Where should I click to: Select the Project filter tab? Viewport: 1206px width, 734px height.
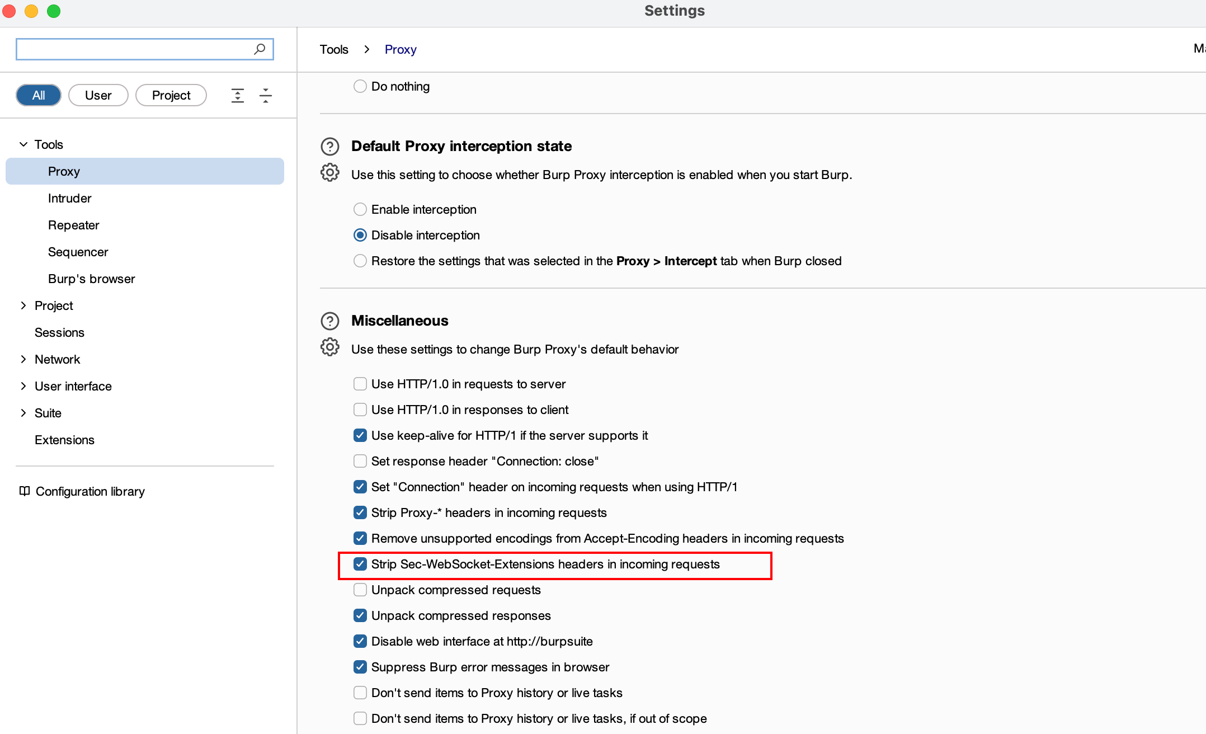pyautogui.click(x=171, y=95)
